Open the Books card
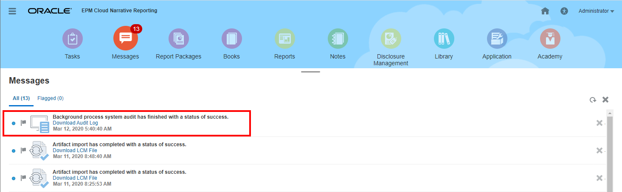This screenshot has height=192, width=622. click(231, 44)
